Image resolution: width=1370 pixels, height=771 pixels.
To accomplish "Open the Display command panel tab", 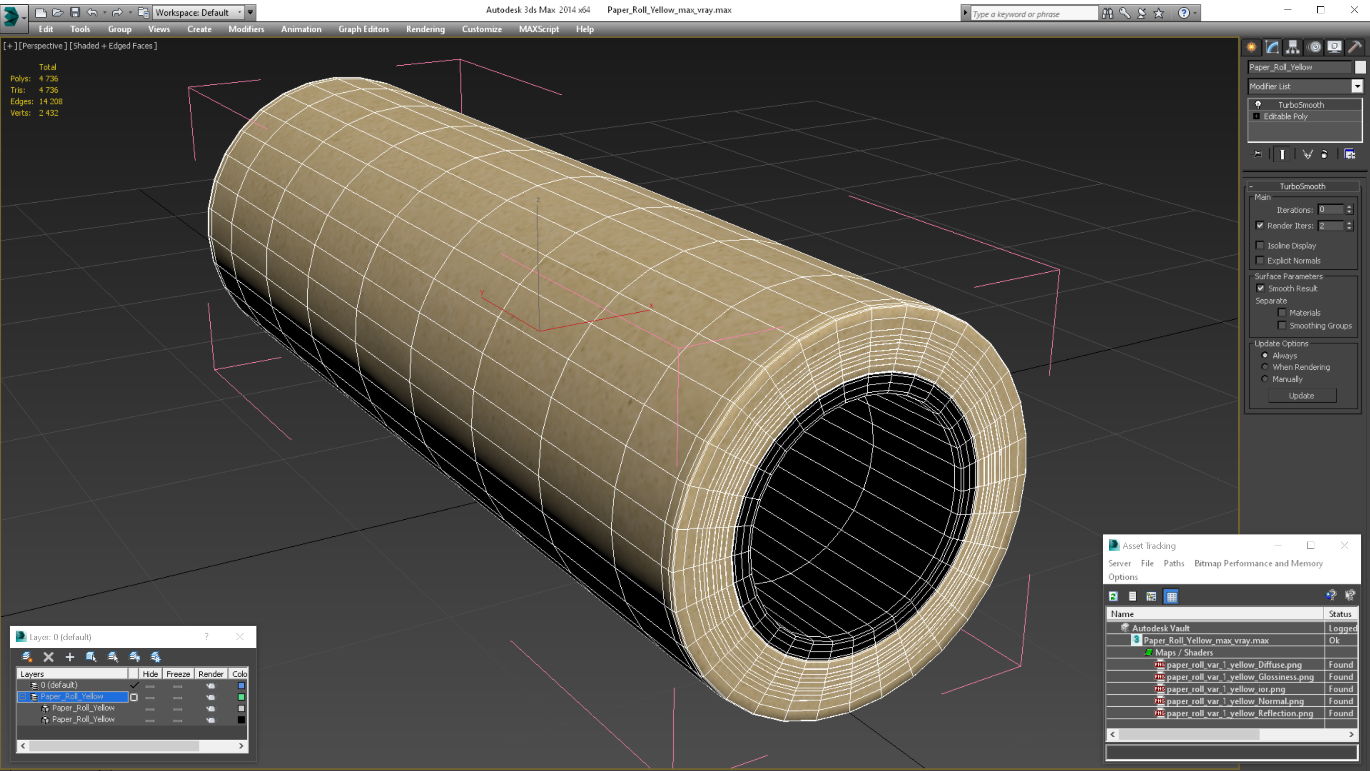I will click(x=1334, y=48).
